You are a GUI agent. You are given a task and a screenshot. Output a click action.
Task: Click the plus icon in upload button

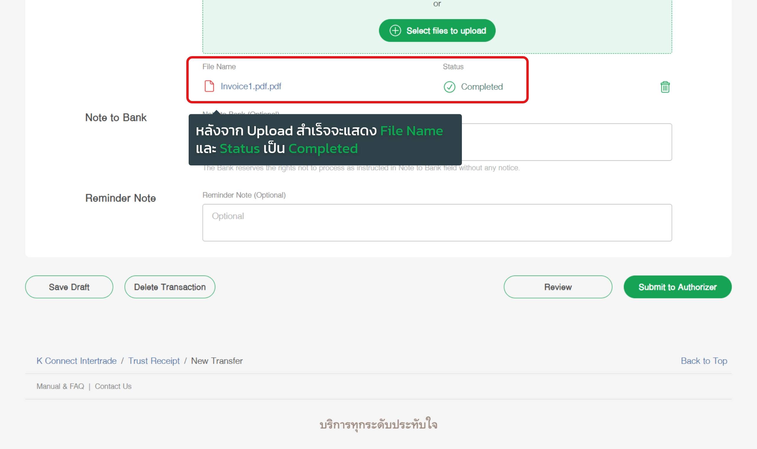click(395, 30)
